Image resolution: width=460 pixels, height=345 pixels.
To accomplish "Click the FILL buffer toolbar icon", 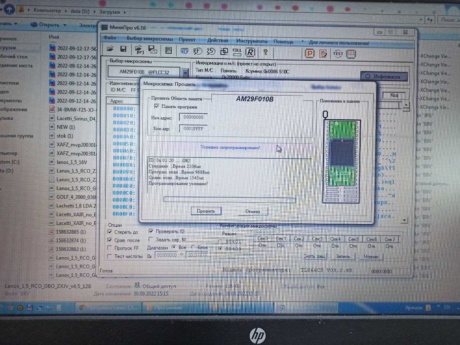I will (x=237, y=52).
